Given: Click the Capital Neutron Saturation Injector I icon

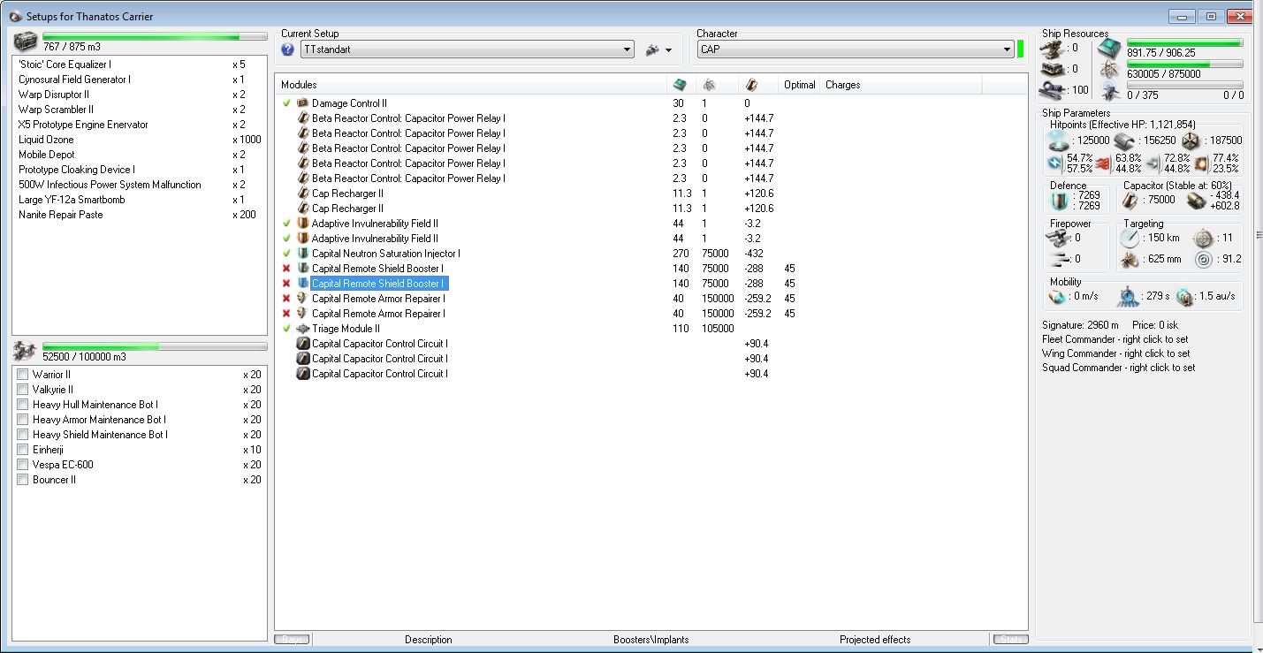Looking at the screenshot, I should pos(302,254).
